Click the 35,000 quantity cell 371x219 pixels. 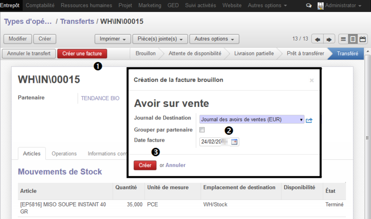[x=134, y=205]
